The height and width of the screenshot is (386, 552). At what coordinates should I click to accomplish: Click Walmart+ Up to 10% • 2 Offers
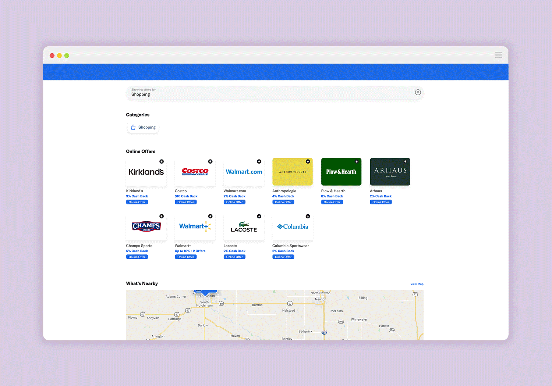click(190, 251)
